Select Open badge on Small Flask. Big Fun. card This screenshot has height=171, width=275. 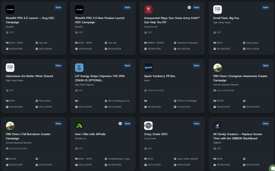click(266, 7)
